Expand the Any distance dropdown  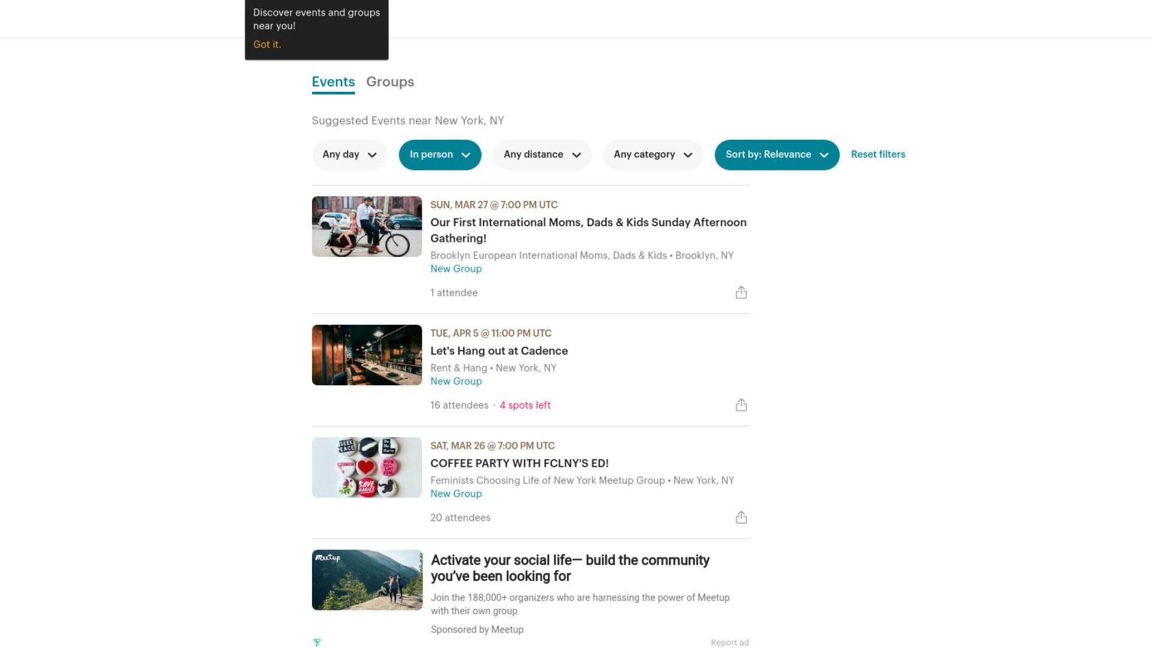pos(542,155)
